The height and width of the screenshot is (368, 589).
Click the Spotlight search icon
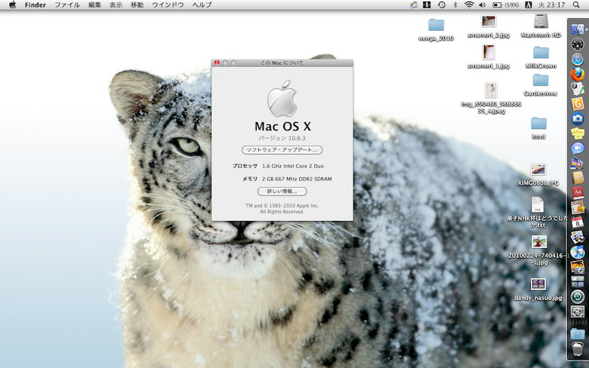[576, 5]
